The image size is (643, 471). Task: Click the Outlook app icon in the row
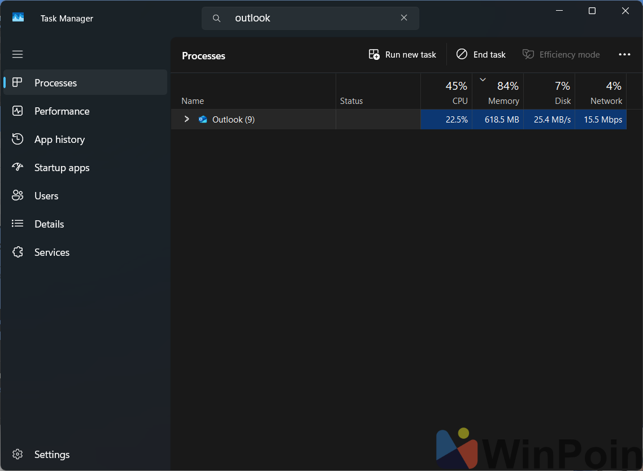coord(203,119)
